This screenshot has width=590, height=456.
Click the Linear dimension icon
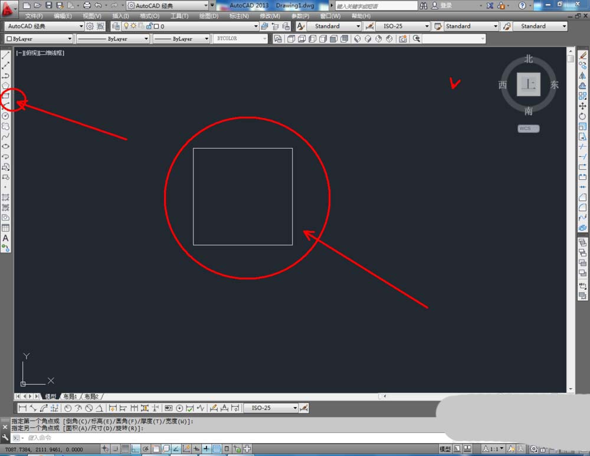pos(22,408)
